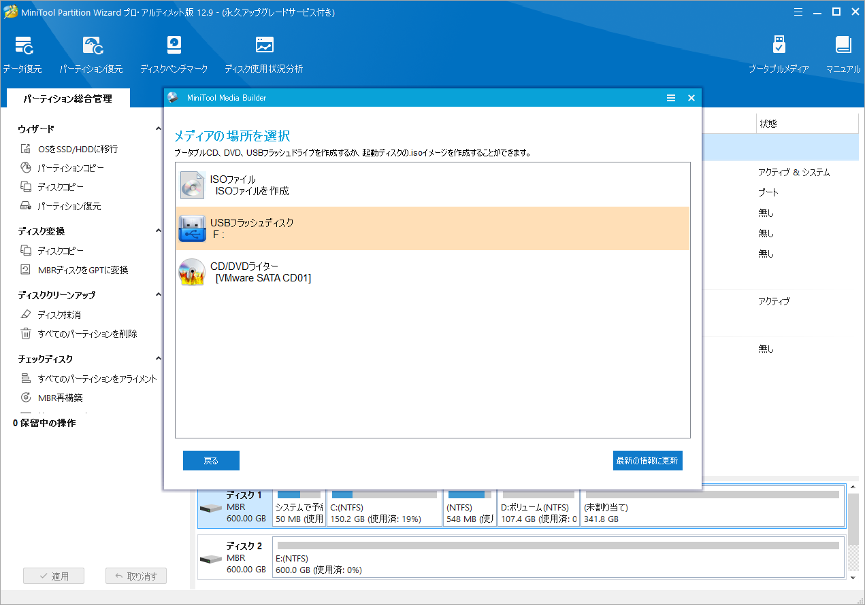The width and height of the screenshot is (865, 605).
Task: Click ディスクコピー icon under ウィザード
Action: pyautogui.click(x=26, y=187)
